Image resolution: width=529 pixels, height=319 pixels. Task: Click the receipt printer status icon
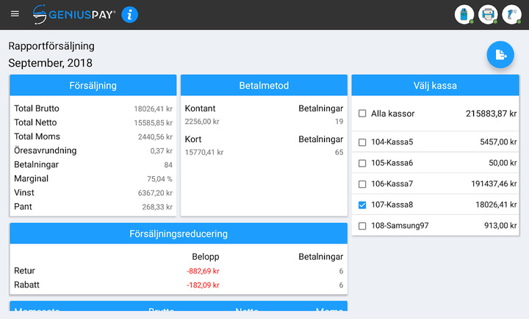pos(488,15)
